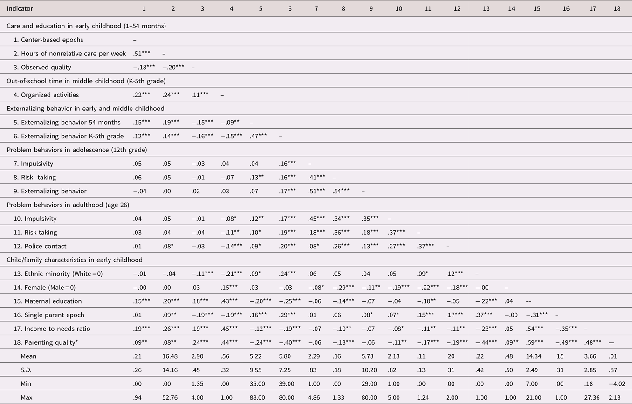Select the Max value "27.36"
Viewport: 632px width, 404px height.
(592, 397)
